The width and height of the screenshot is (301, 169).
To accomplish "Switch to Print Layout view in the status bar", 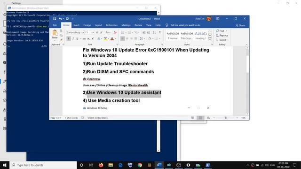I will click(x=200, y=118).
